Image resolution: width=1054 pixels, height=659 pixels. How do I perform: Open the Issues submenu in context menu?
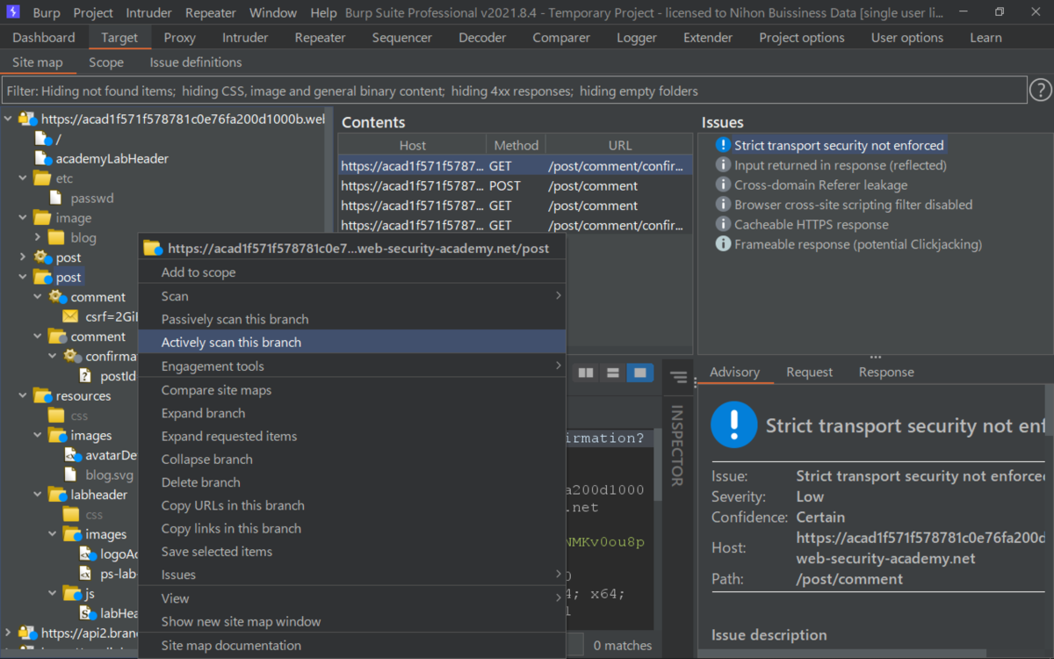(x=352, y=575)
